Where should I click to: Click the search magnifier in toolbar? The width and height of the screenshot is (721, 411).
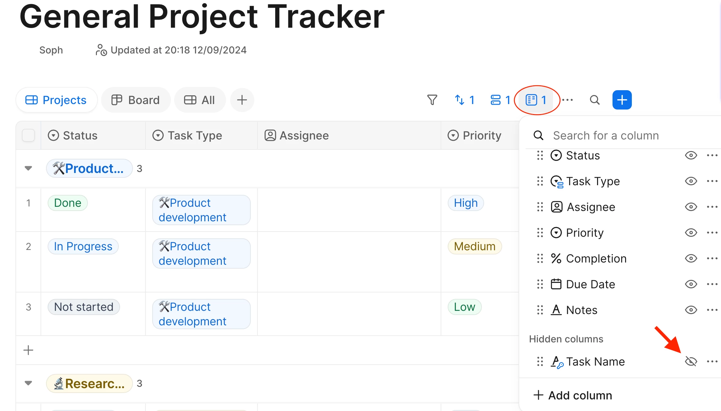(595, 100)
